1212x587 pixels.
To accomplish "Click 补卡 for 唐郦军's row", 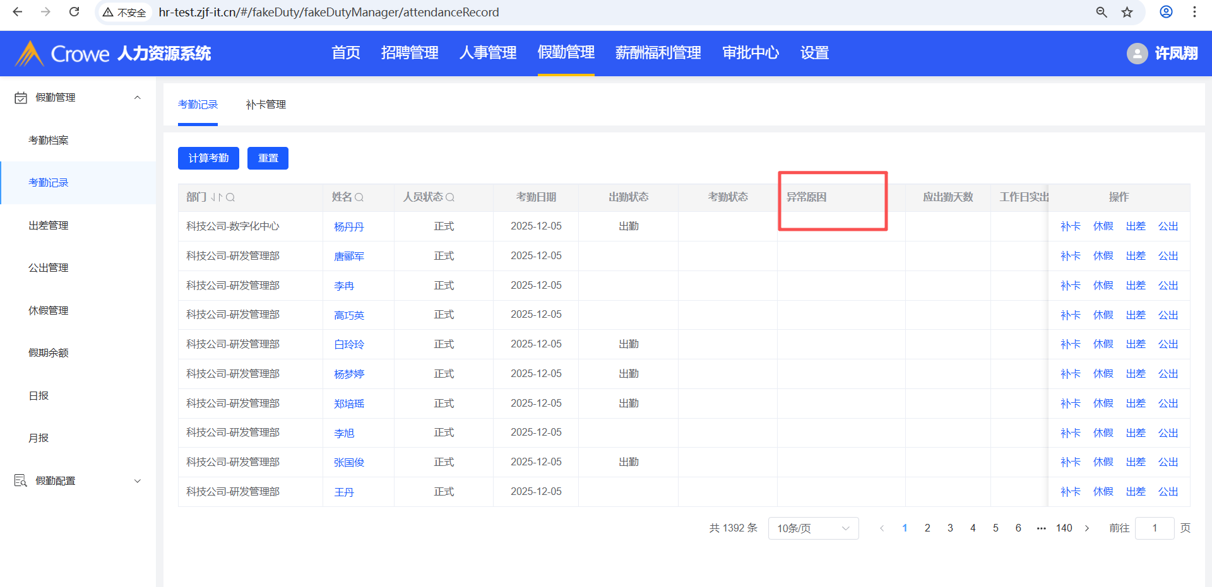I will pos(1070,256).
